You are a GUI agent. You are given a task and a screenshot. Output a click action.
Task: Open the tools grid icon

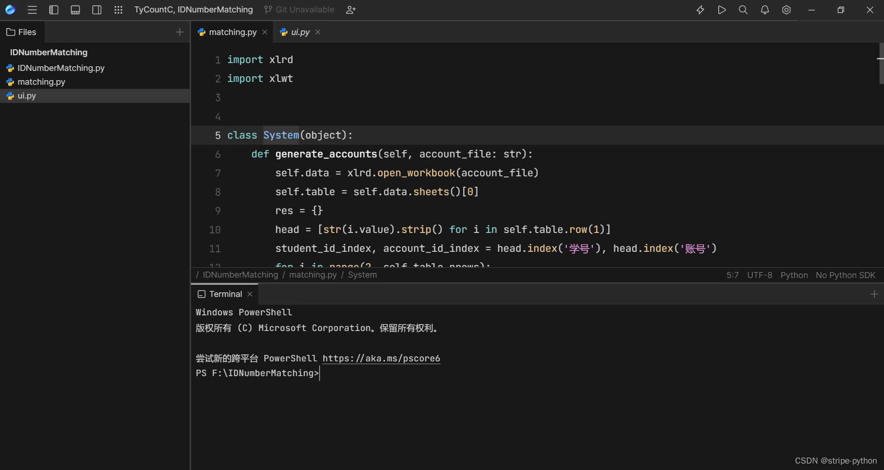[118, 10]
